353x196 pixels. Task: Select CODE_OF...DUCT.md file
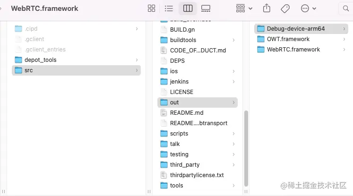pyautogui.click(x=198, y=51)
